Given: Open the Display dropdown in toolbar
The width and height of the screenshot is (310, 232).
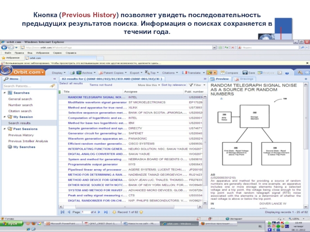Looking at the screenshot, I should click(59, 73).
